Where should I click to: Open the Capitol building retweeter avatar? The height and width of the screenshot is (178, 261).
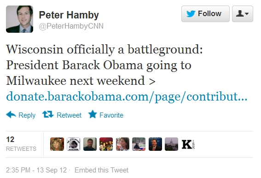[171, 144]
